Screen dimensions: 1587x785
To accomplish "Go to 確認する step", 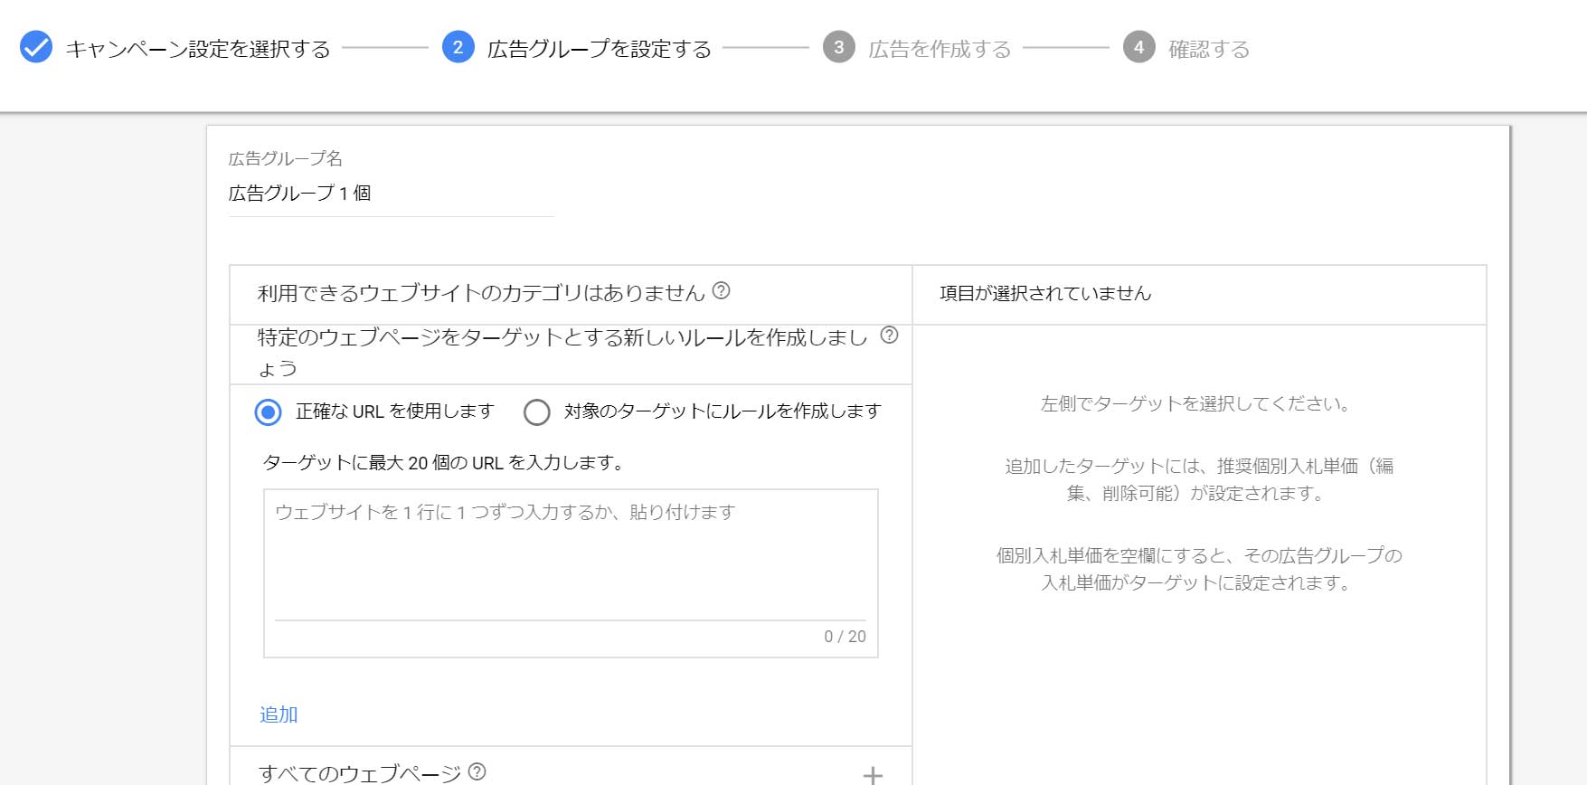I will coord(1209,49).
